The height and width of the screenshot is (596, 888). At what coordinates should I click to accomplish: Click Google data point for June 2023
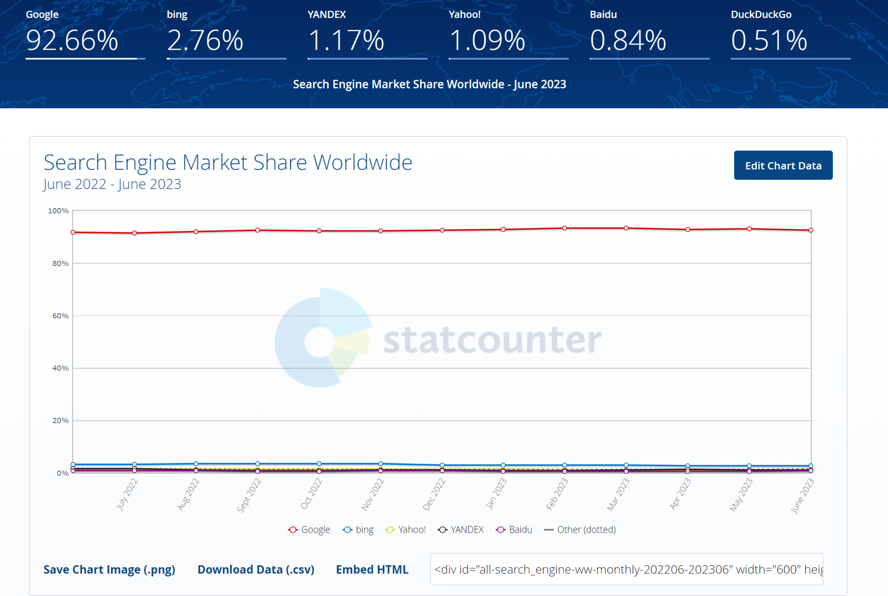click(811, 230)
